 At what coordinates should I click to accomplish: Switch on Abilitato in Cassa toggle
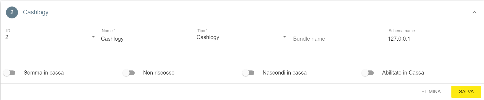[368, 73]
